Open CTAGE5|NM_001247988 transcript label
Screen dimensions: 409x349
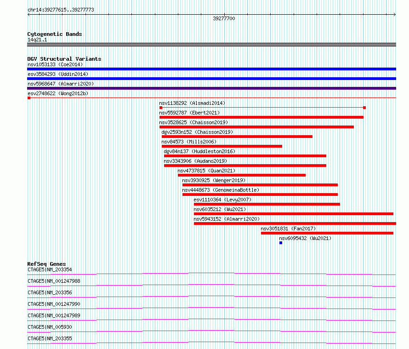tap(54, 281)
